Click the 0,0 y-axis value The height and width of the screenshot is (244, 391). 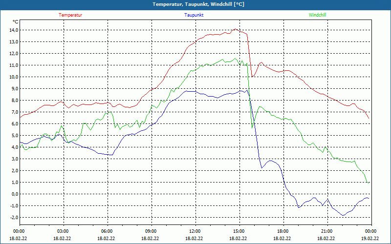(15, 194)
